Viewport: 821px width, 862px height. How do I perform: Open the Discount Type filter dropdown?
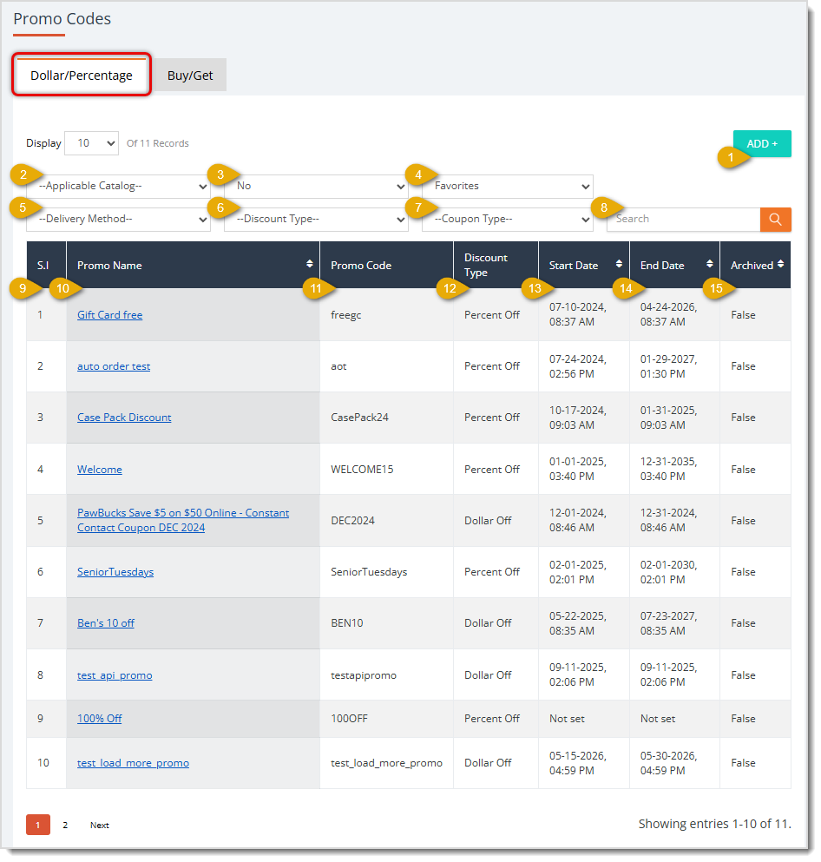316,220
